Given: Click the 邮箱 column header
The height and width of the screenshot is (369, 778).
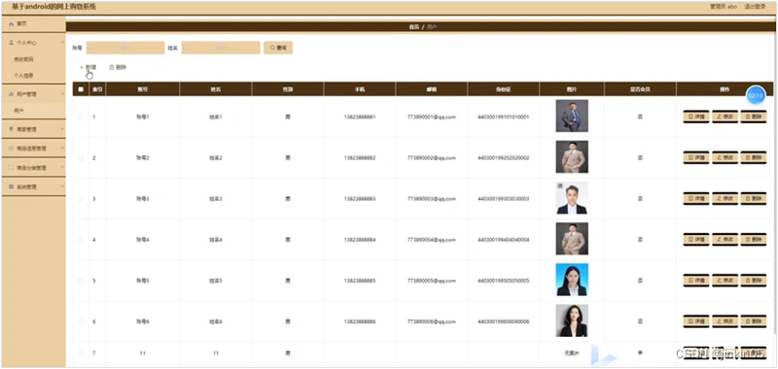Looking at the screenshot, I should pyautogui.click(x=431, y=89).
